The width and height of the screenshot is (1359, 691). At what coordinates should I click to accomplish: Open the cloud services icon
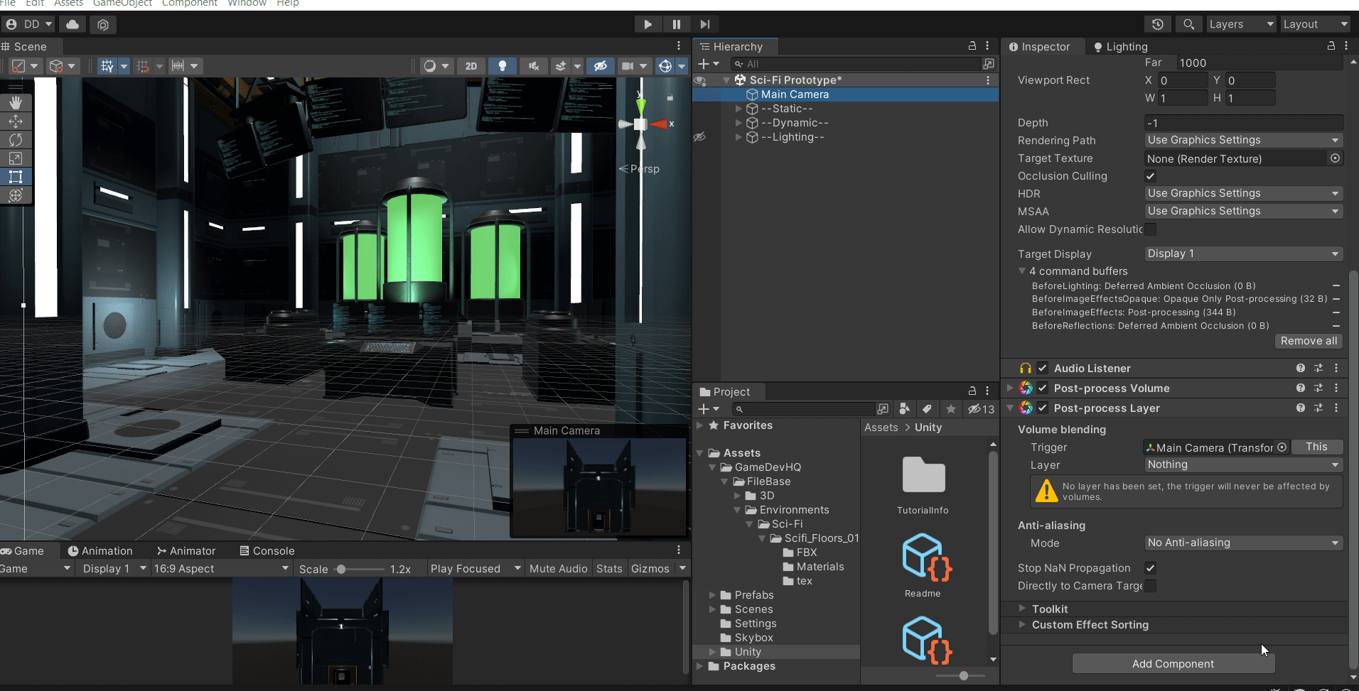point(72,24)
